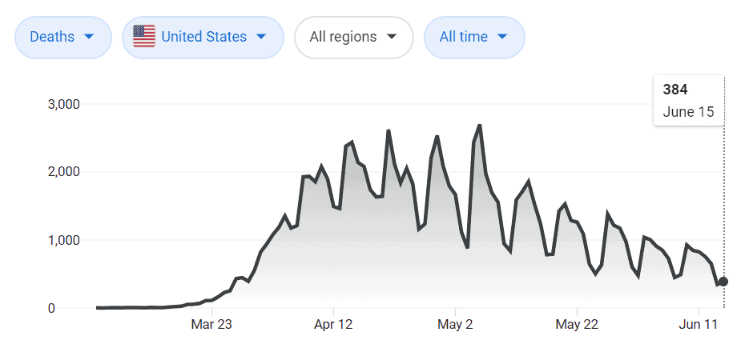This screenshot has height=348, width=749.
Task: Click the arrow beside All time
Action: [502, 37]
